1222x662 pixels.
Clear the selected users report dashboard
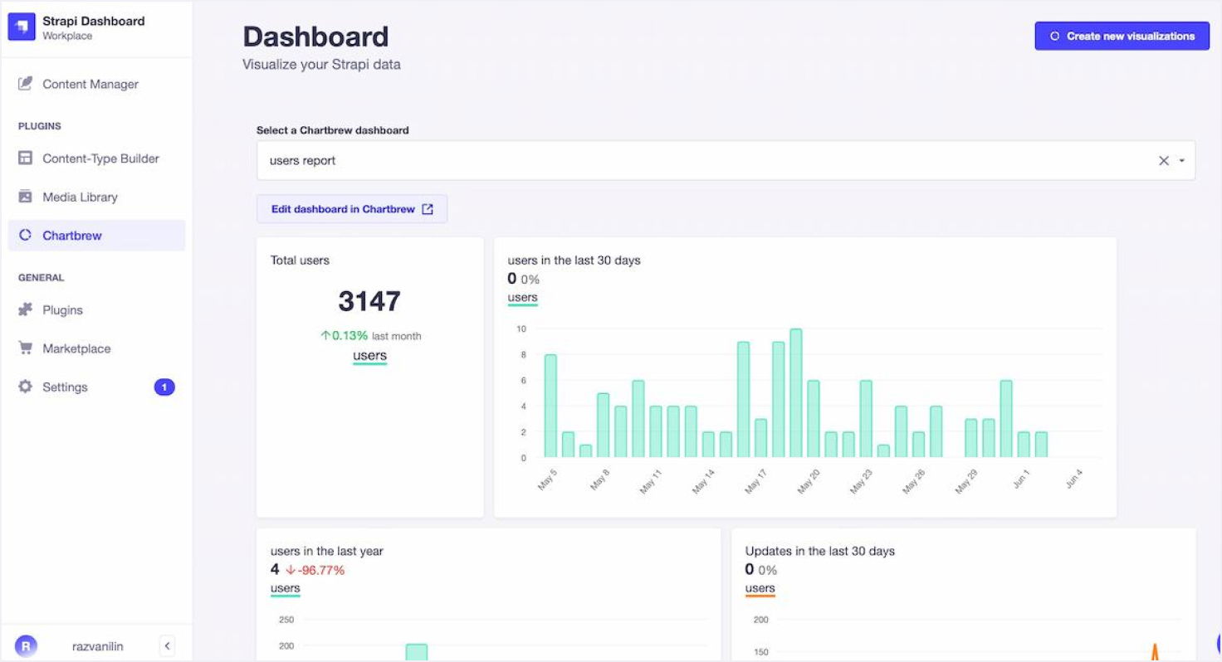pos(1163,161)
